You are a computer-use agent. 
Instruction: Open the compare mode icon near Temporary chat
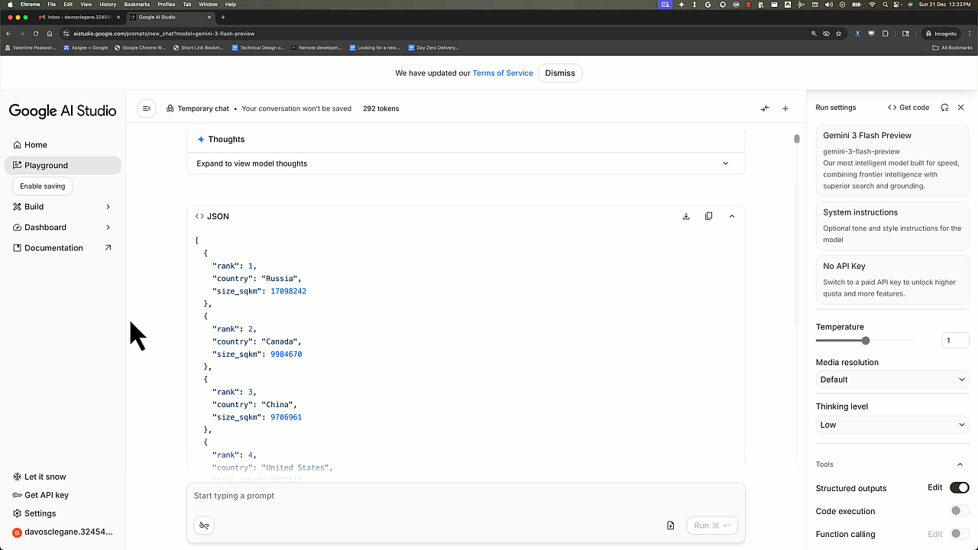(765, 108)
